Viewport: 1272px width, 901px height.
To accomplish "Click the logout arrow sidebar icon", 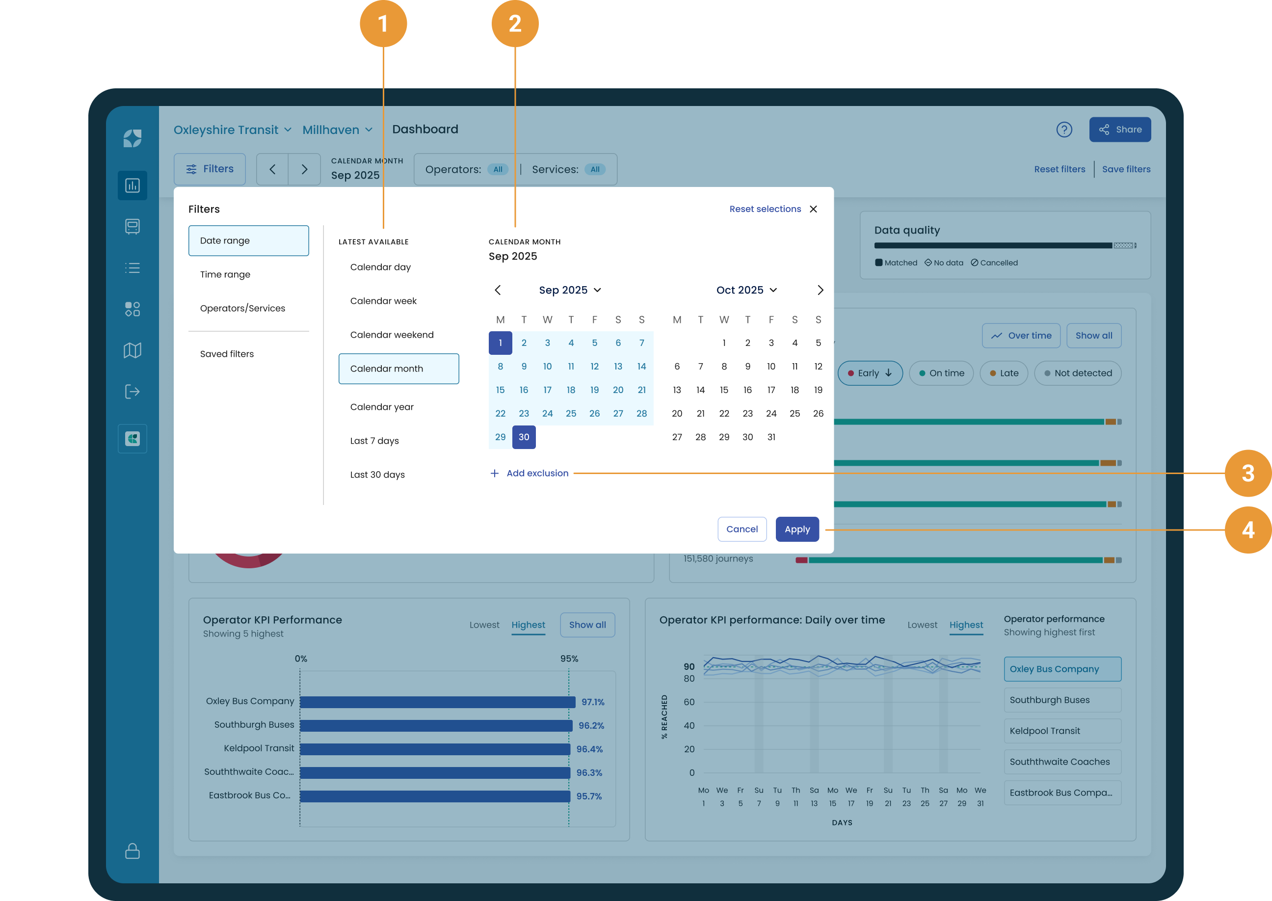I will [x=132, y=392].
